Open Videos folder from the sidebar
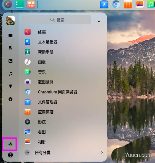The width and height of the screenshot is (155, 163). pyautogui.click(x=10, y=86)
